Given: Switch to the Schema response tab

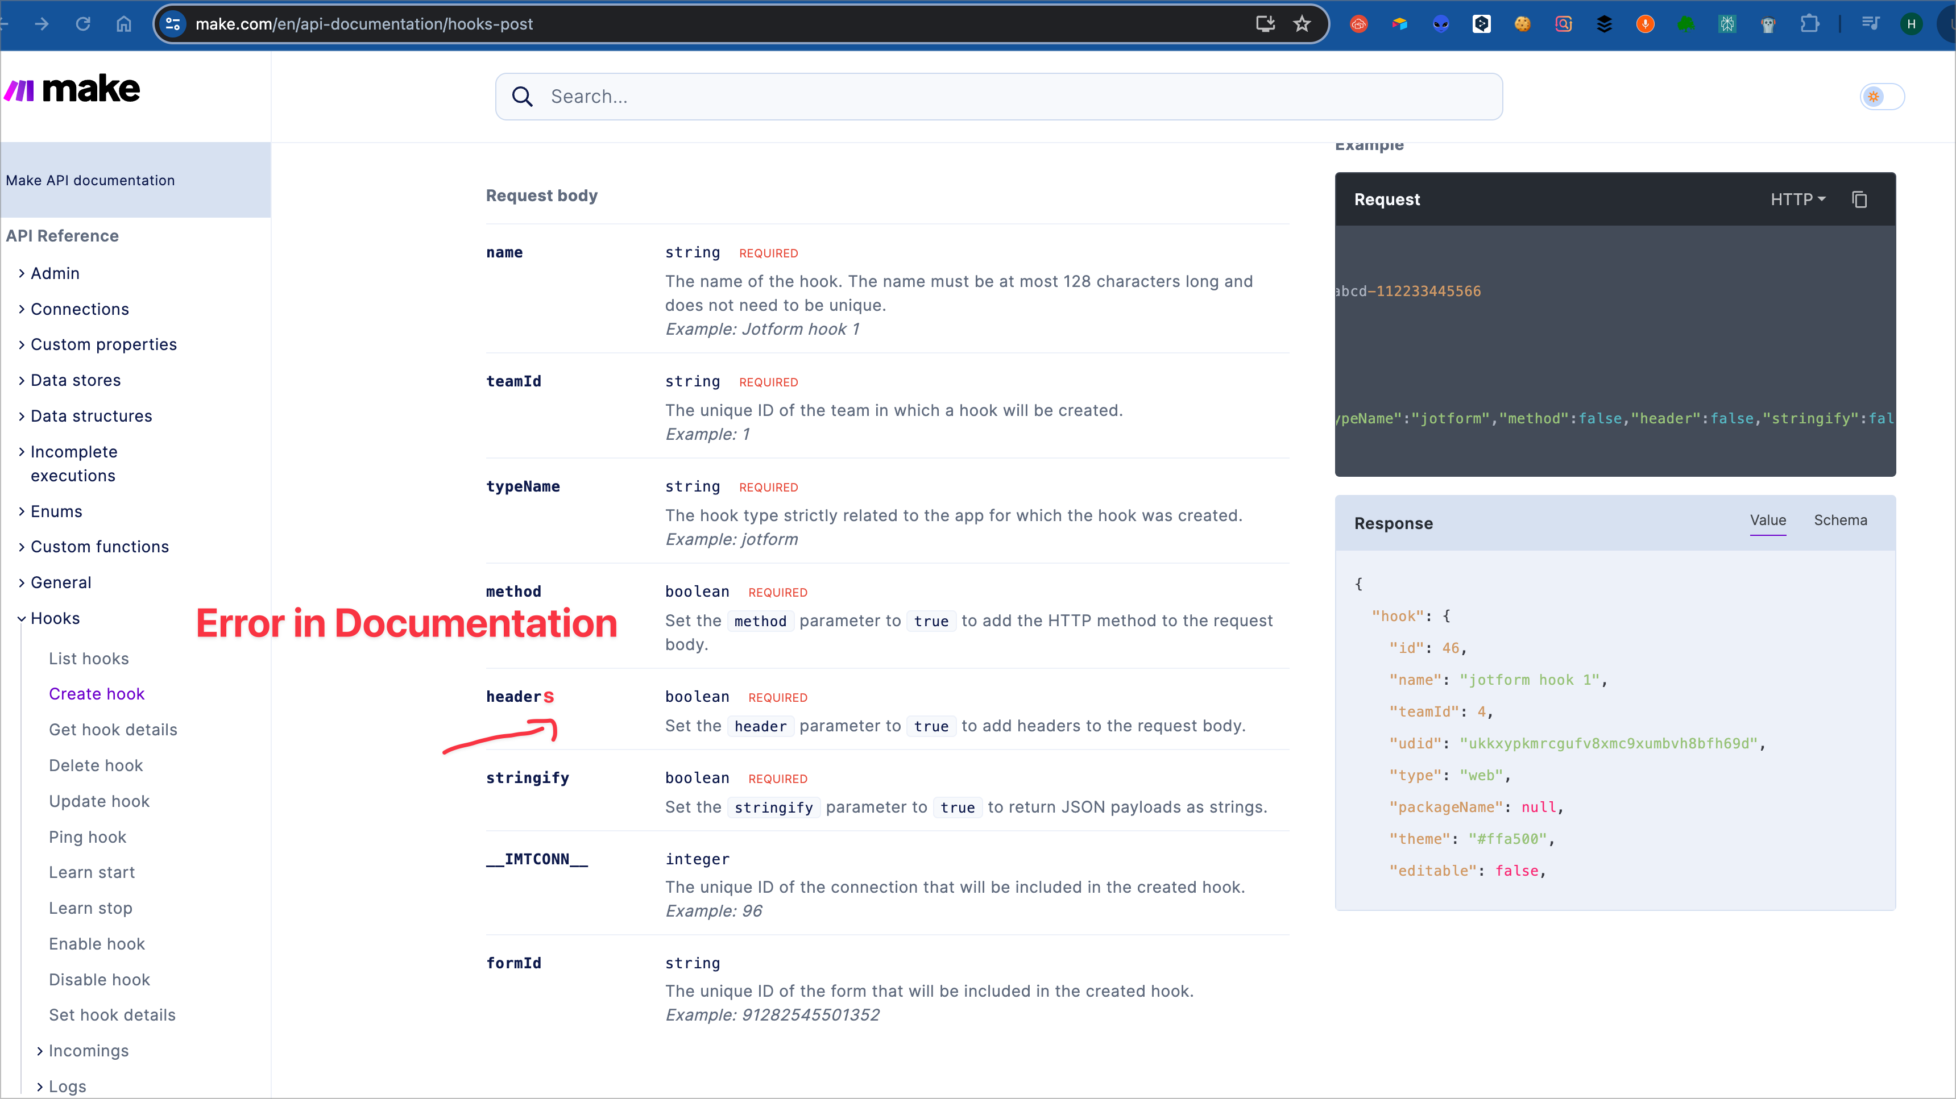Looking at the screenshot, I should pyautogui.click(x=1841, y=521).
